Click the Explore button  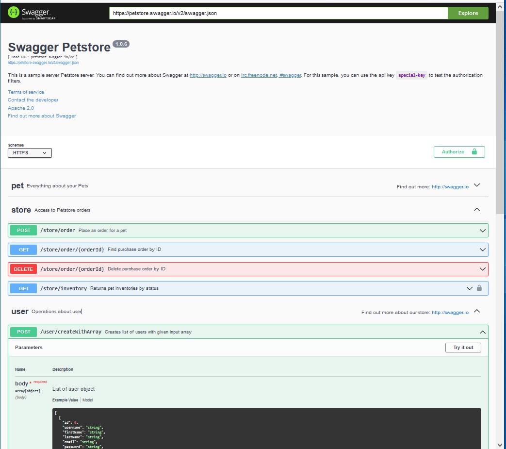click(x=468, y=13)
